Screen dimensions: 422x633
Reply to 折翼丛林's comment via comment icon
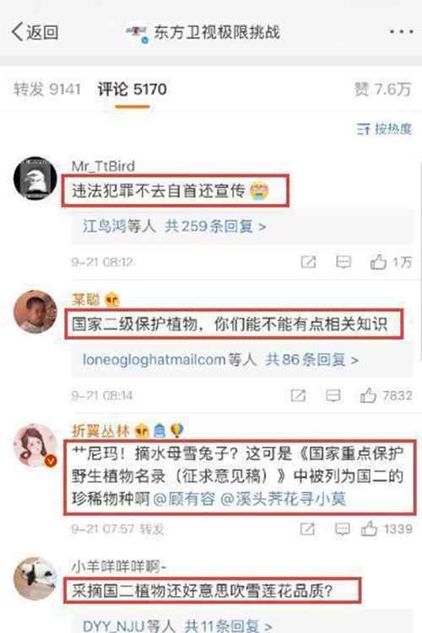(x=343, y=528)
